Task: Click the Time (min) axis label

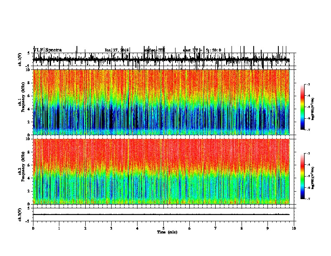Action: 167,232
